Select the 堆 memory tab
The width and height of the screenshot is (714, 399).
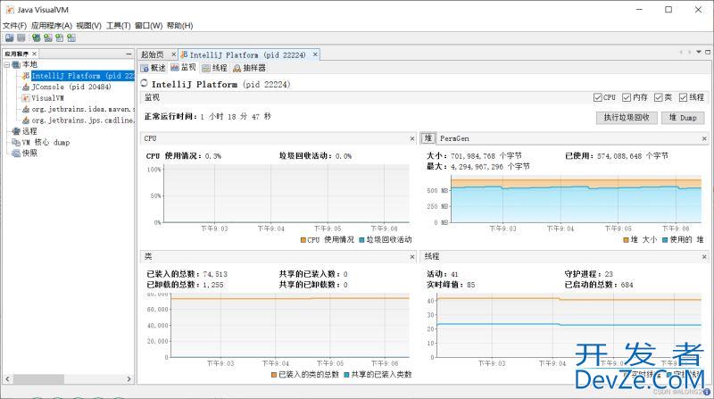(x=428, y=138)
